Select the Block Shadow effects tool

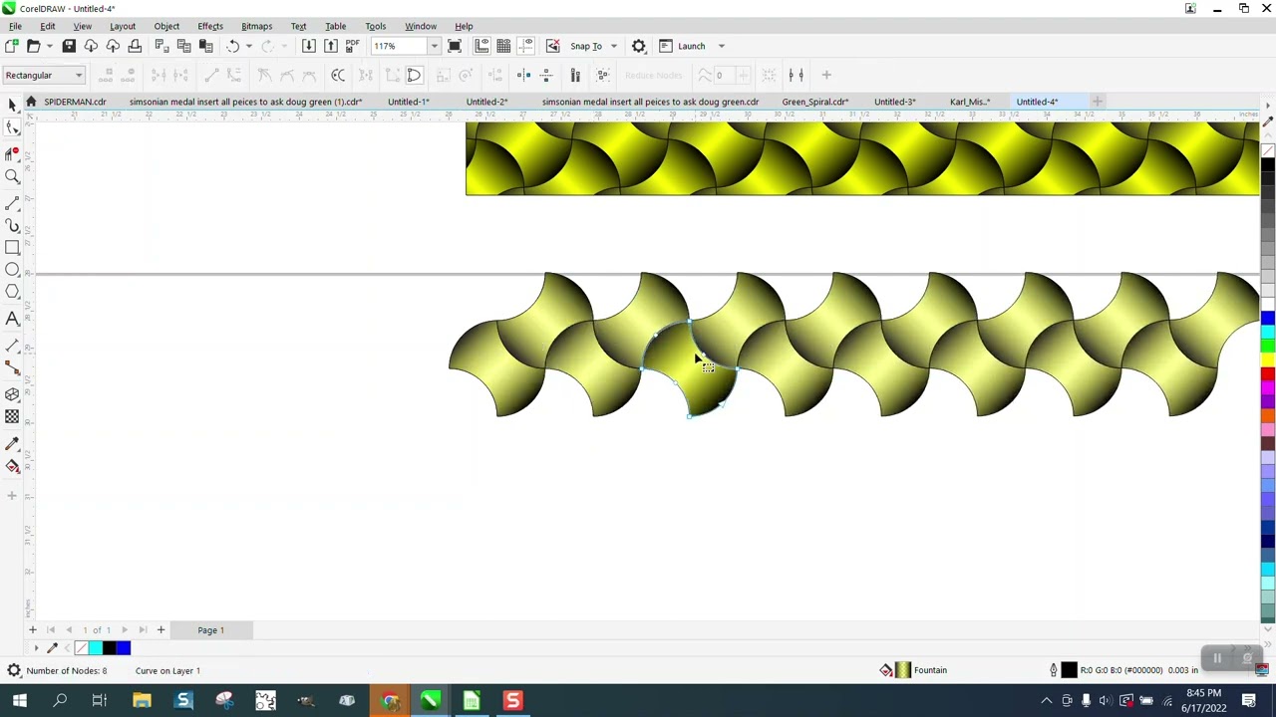tap(12, 394)
